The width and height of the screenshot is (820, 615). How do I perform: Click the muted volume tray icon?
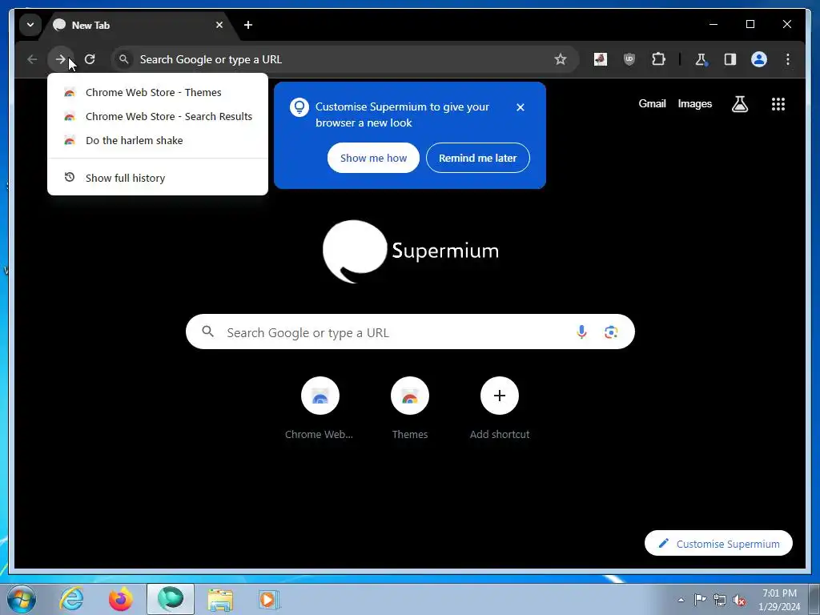click(739, 600)
